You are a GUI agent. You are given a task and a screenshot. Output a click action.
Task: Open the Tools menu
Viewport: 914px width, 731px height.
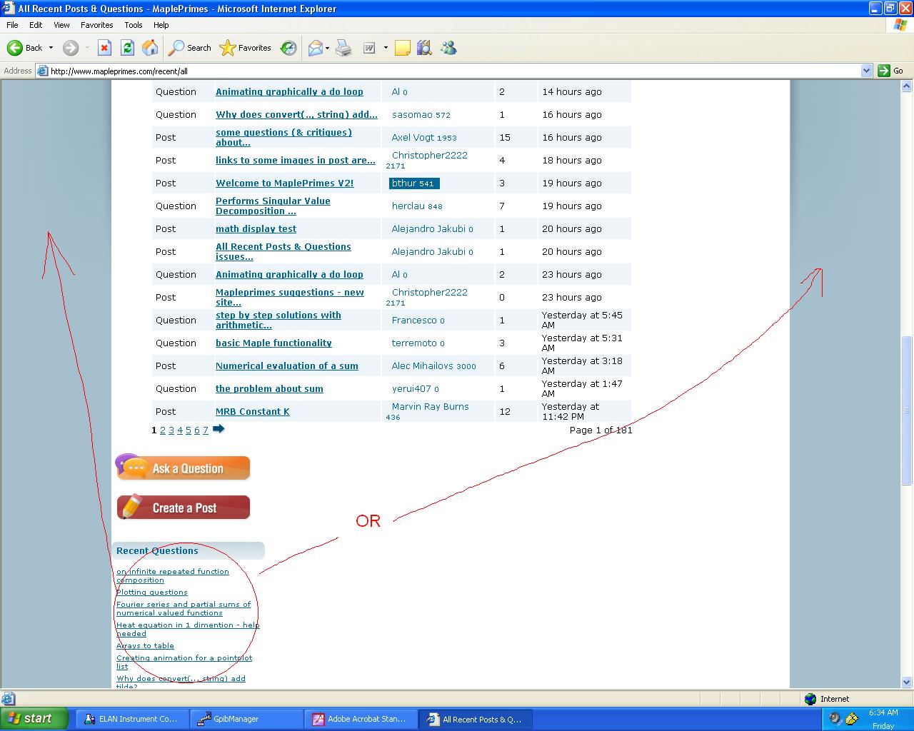[133, 25]
